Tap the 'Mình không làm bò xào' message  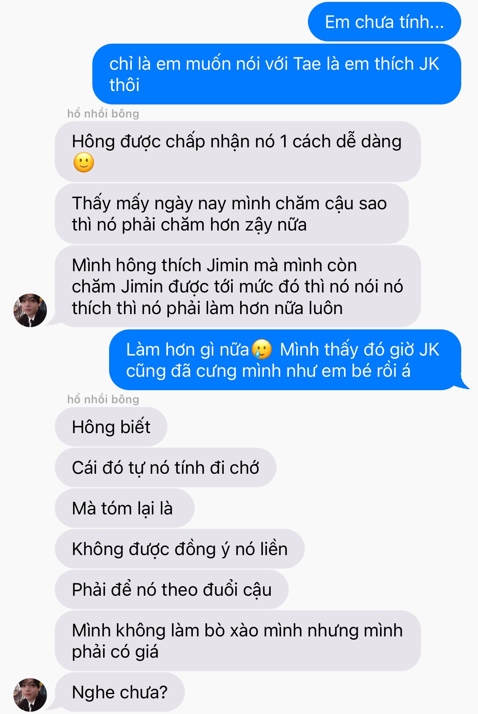238,641
